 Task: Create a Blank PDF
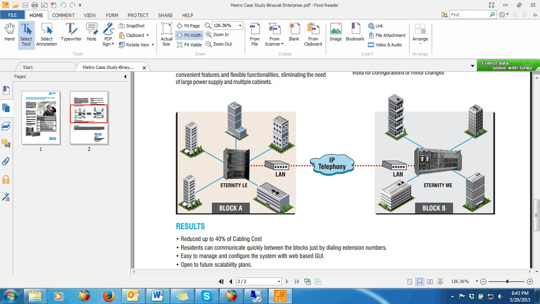tap(294, 32)
